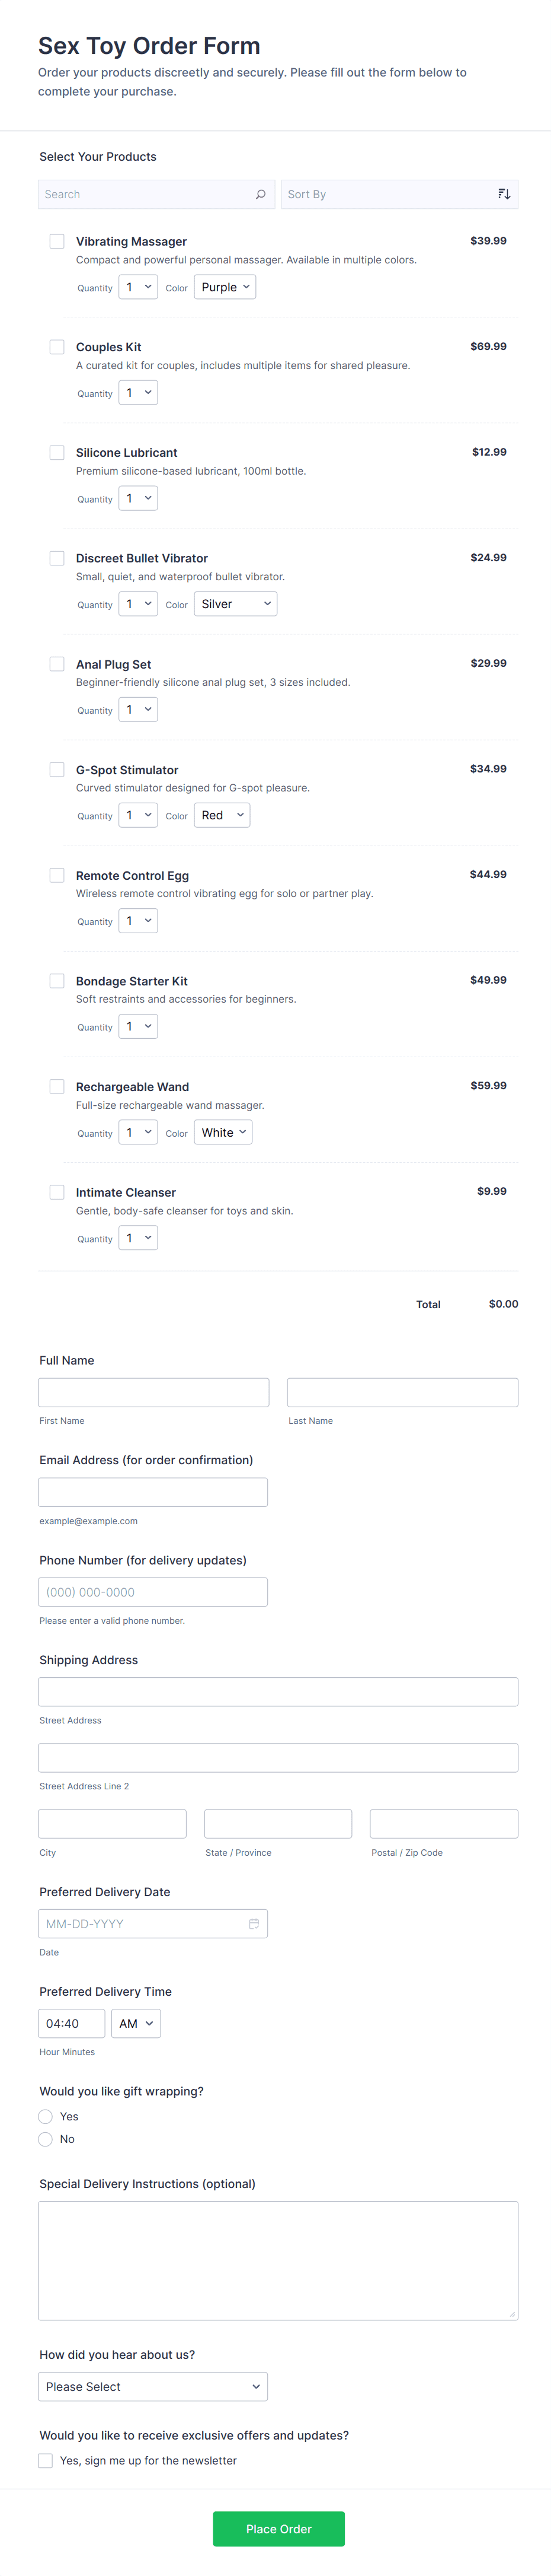Click the Email Address input field
The image size is (551, 2576).
[153, 1492]
